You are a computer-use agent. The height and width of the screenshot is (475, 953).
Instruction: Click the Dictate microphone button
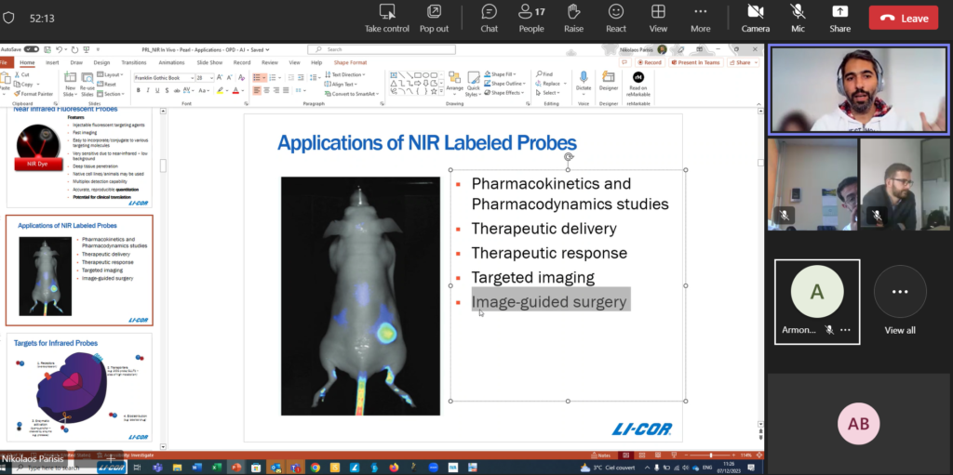(584, 82)
